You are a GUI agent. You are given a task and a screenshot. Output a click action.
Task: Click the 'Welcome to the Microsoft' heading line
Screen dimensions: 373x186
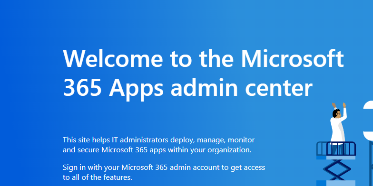click(x=204, y=58)
